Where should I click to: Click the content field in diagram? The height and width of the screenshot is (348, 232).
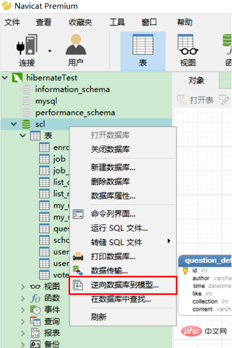(212, 309)
